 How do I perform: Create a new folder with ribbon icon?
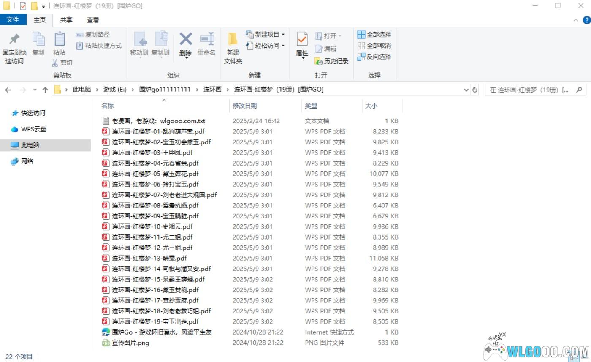233,40
